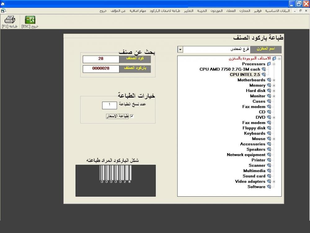Open the العملاء customers menu
This screenshot has width=310, height=233.
click(231, 11)
